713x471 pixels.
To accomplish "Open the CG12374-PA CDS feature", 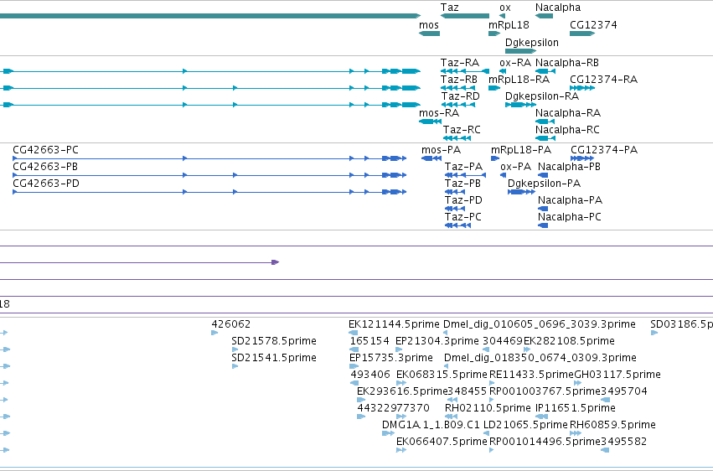I will [582, 158].
